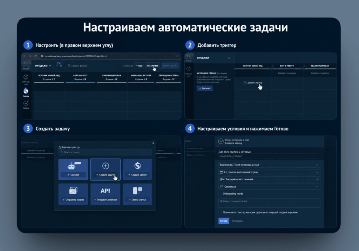The width and height of the screenshot is (359, 251).
Task: Go back using the browser back arrow
Action: coord(25,56)
